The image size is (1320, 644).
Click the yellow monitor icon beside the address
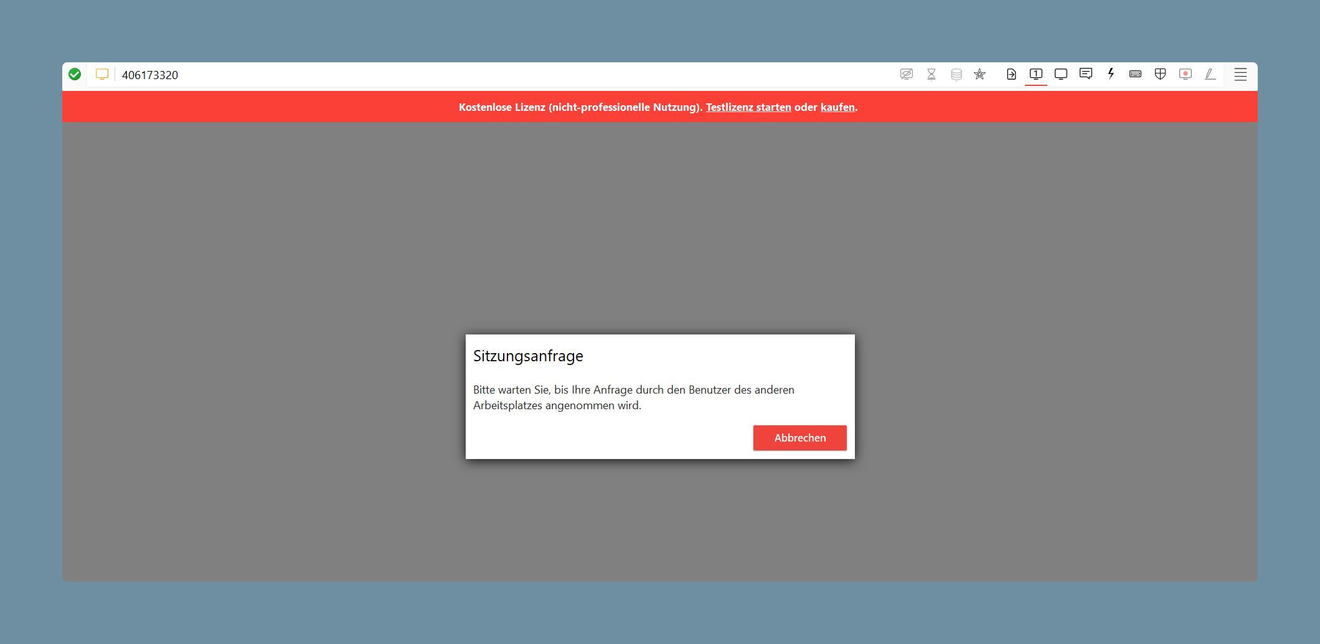(x=102, y=75)
